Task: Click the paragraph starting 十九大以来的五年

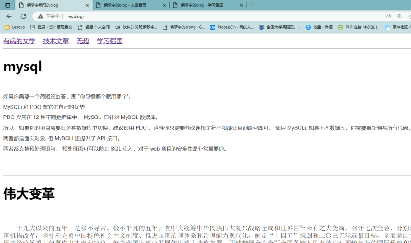Action: coord(207,235)
